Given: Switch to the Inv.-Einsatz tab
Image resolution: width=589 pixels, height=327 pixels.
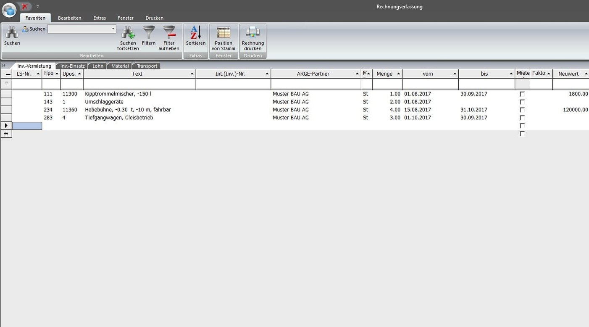Looking at the screenshot, I should [x=72, y=66].
